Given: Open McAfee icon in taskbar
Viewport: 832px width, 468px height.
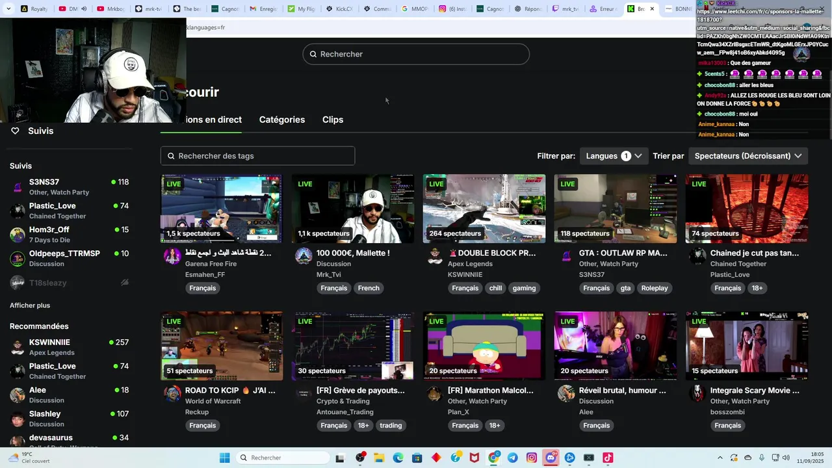Looking at the screenshot, I should [x=474, y=458].
